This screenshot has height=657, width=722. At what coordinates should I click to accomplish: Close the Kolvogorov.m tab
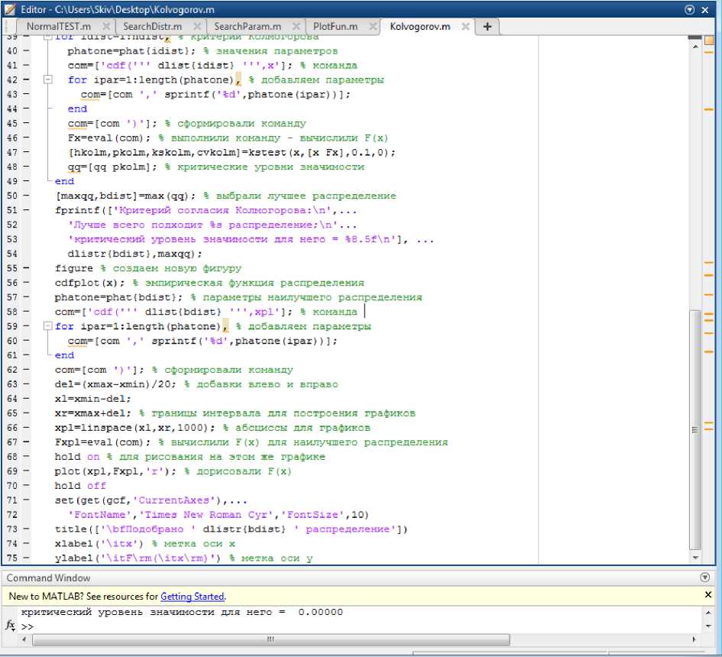465,27
